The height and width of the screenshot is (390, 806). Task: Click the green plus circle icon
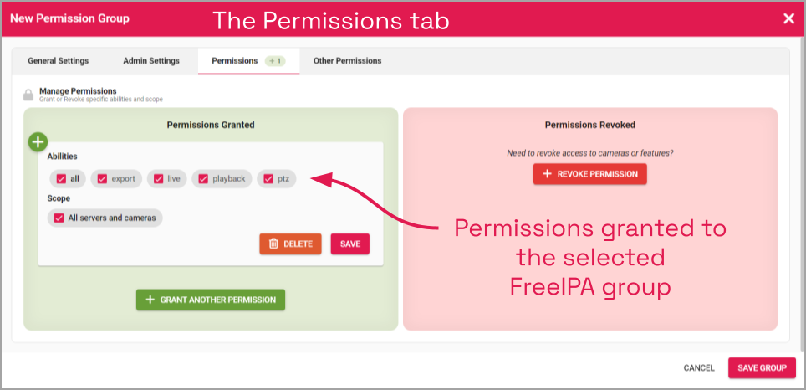(38, 141)
